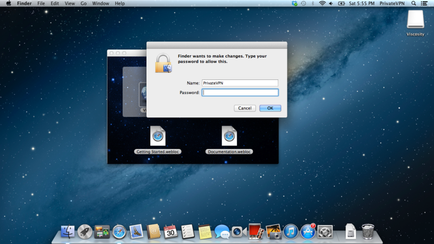Image resolution: width=434 pixels, height=244 pixels.
Task: Select Viscosity disk on desktop
Action: (415, 21)
